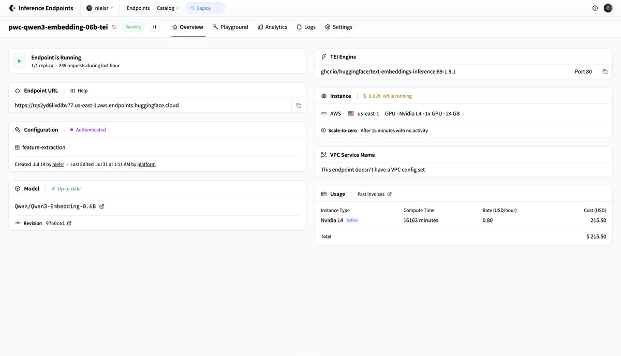Open Qwen3-Embedding-0.6B model external link icon
Image resolution: width=621 pixels, height=356 pixels.
pos(101,206)
